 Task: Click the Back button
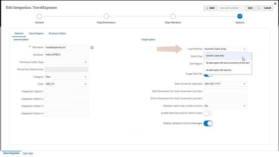click(210, 8)
